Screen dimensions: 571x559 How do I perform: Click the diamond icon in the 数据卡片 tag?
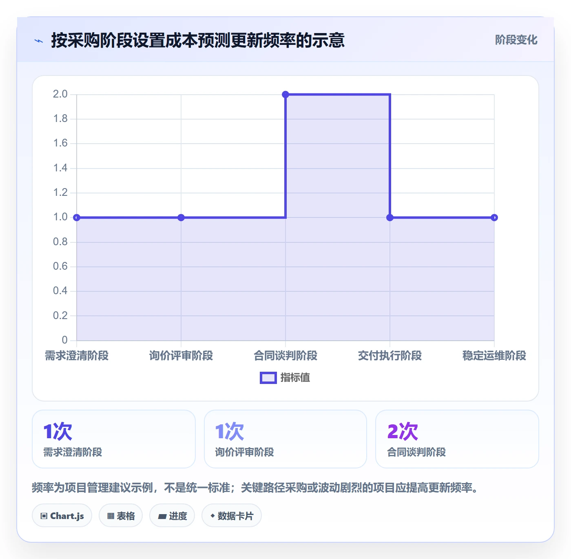[x=212, y=516]
